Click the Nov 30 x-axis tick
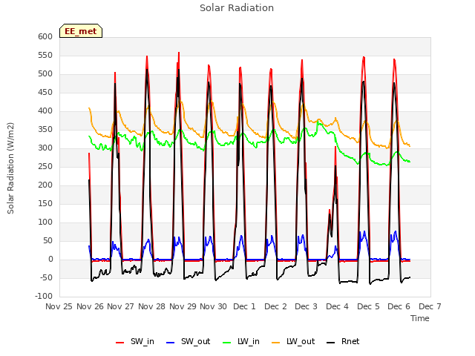475x356 pixels. [x=213, y=306]
